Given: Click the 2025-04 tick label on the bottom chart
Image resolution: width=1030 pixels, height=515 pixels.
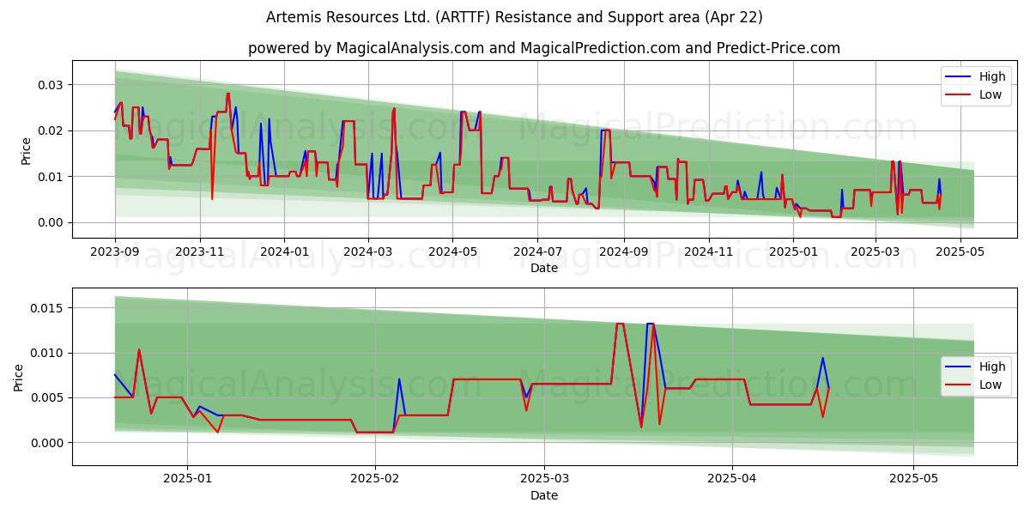Looking at the screenshot, I should coord(733,479).
